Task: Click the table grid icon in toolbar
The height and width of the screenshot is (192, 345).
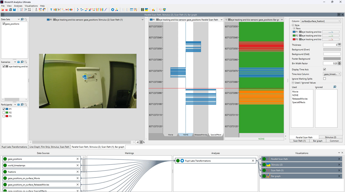Action: [132, 10]
